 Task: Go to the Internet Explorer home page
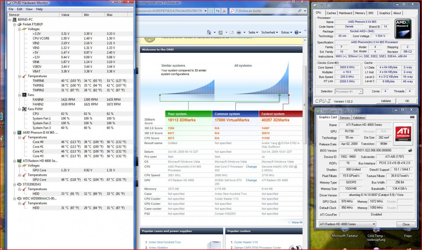[209, 32]
